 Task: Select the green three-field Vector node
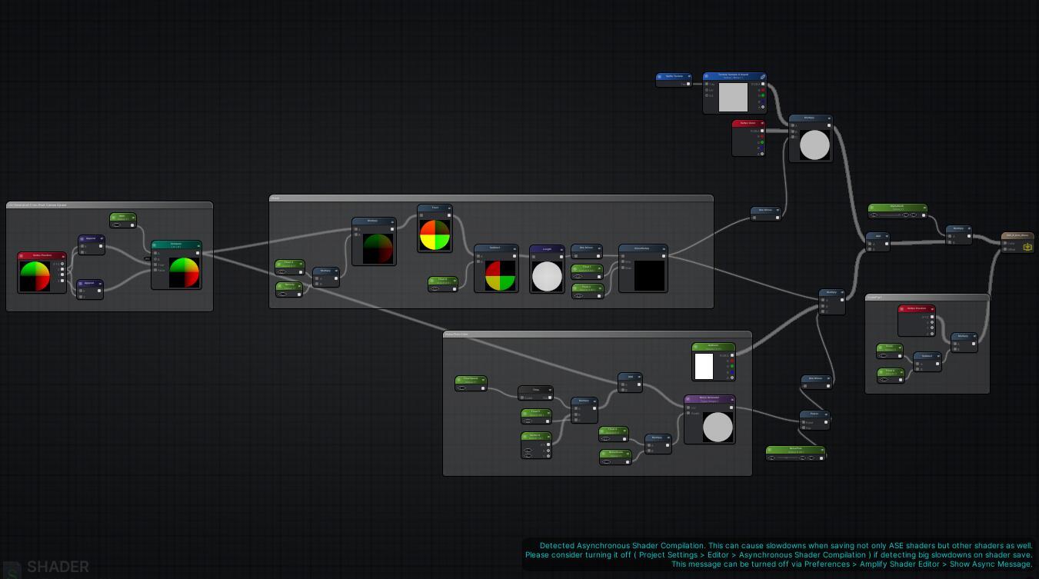(x=536, y=445)
